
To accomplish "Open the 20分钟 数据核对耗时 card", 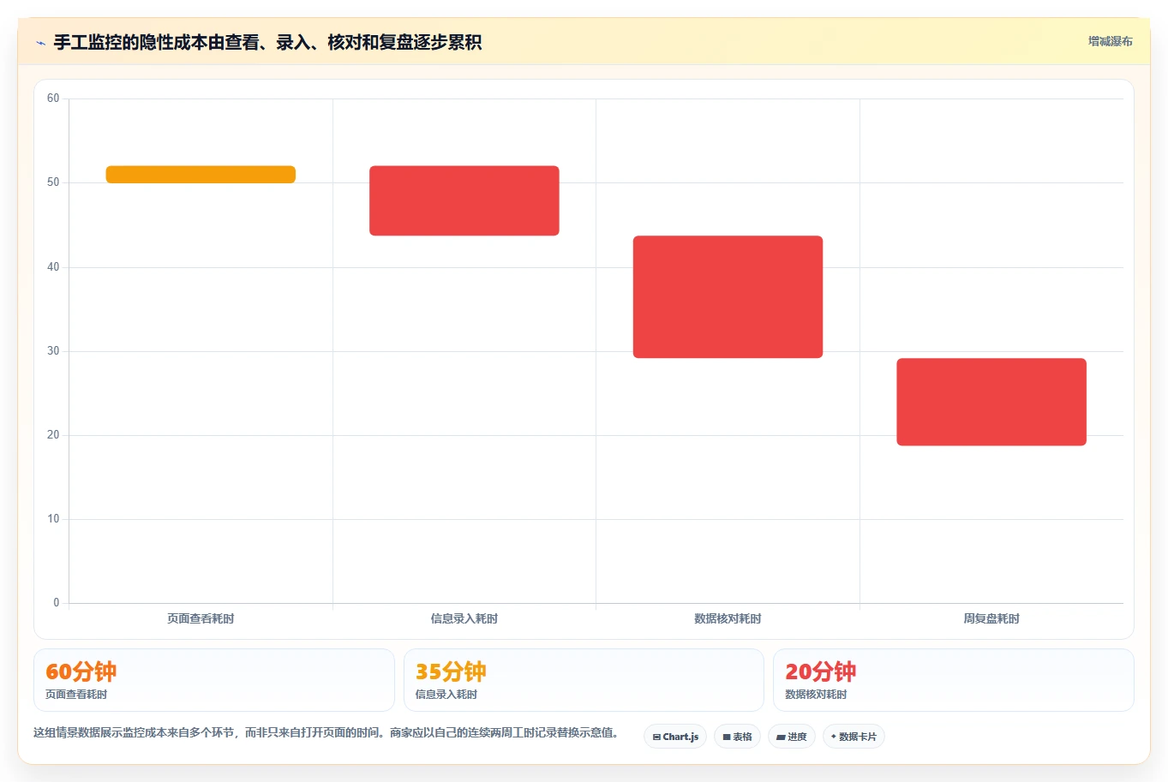I will 954,680.
